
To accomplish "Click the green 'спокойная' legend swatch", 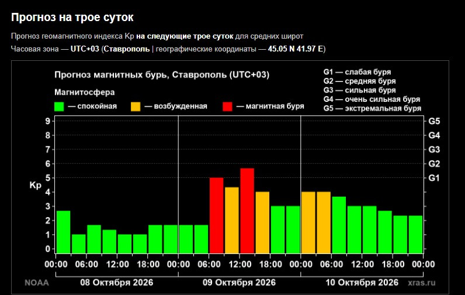I will pos(59,107).
